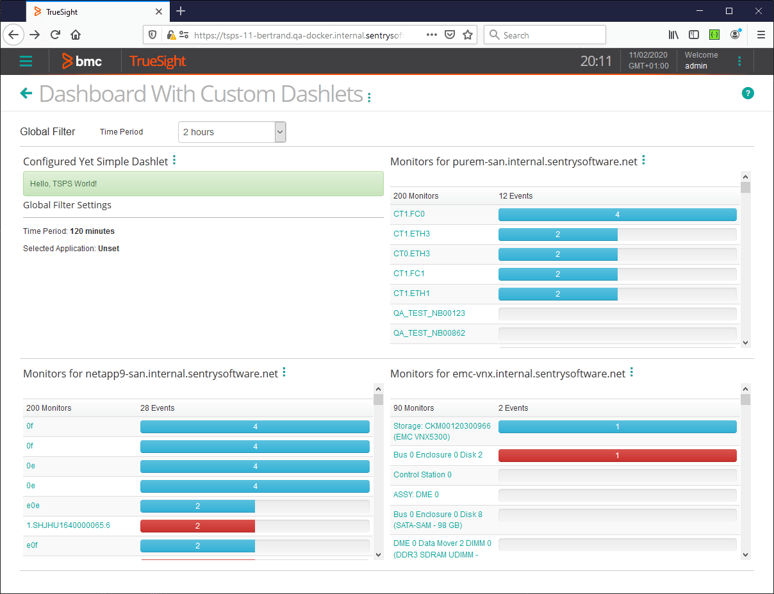Screen dimensions: 774x594
Task: Open CT1.FC0 monitor link
Action: pos(409,214)
